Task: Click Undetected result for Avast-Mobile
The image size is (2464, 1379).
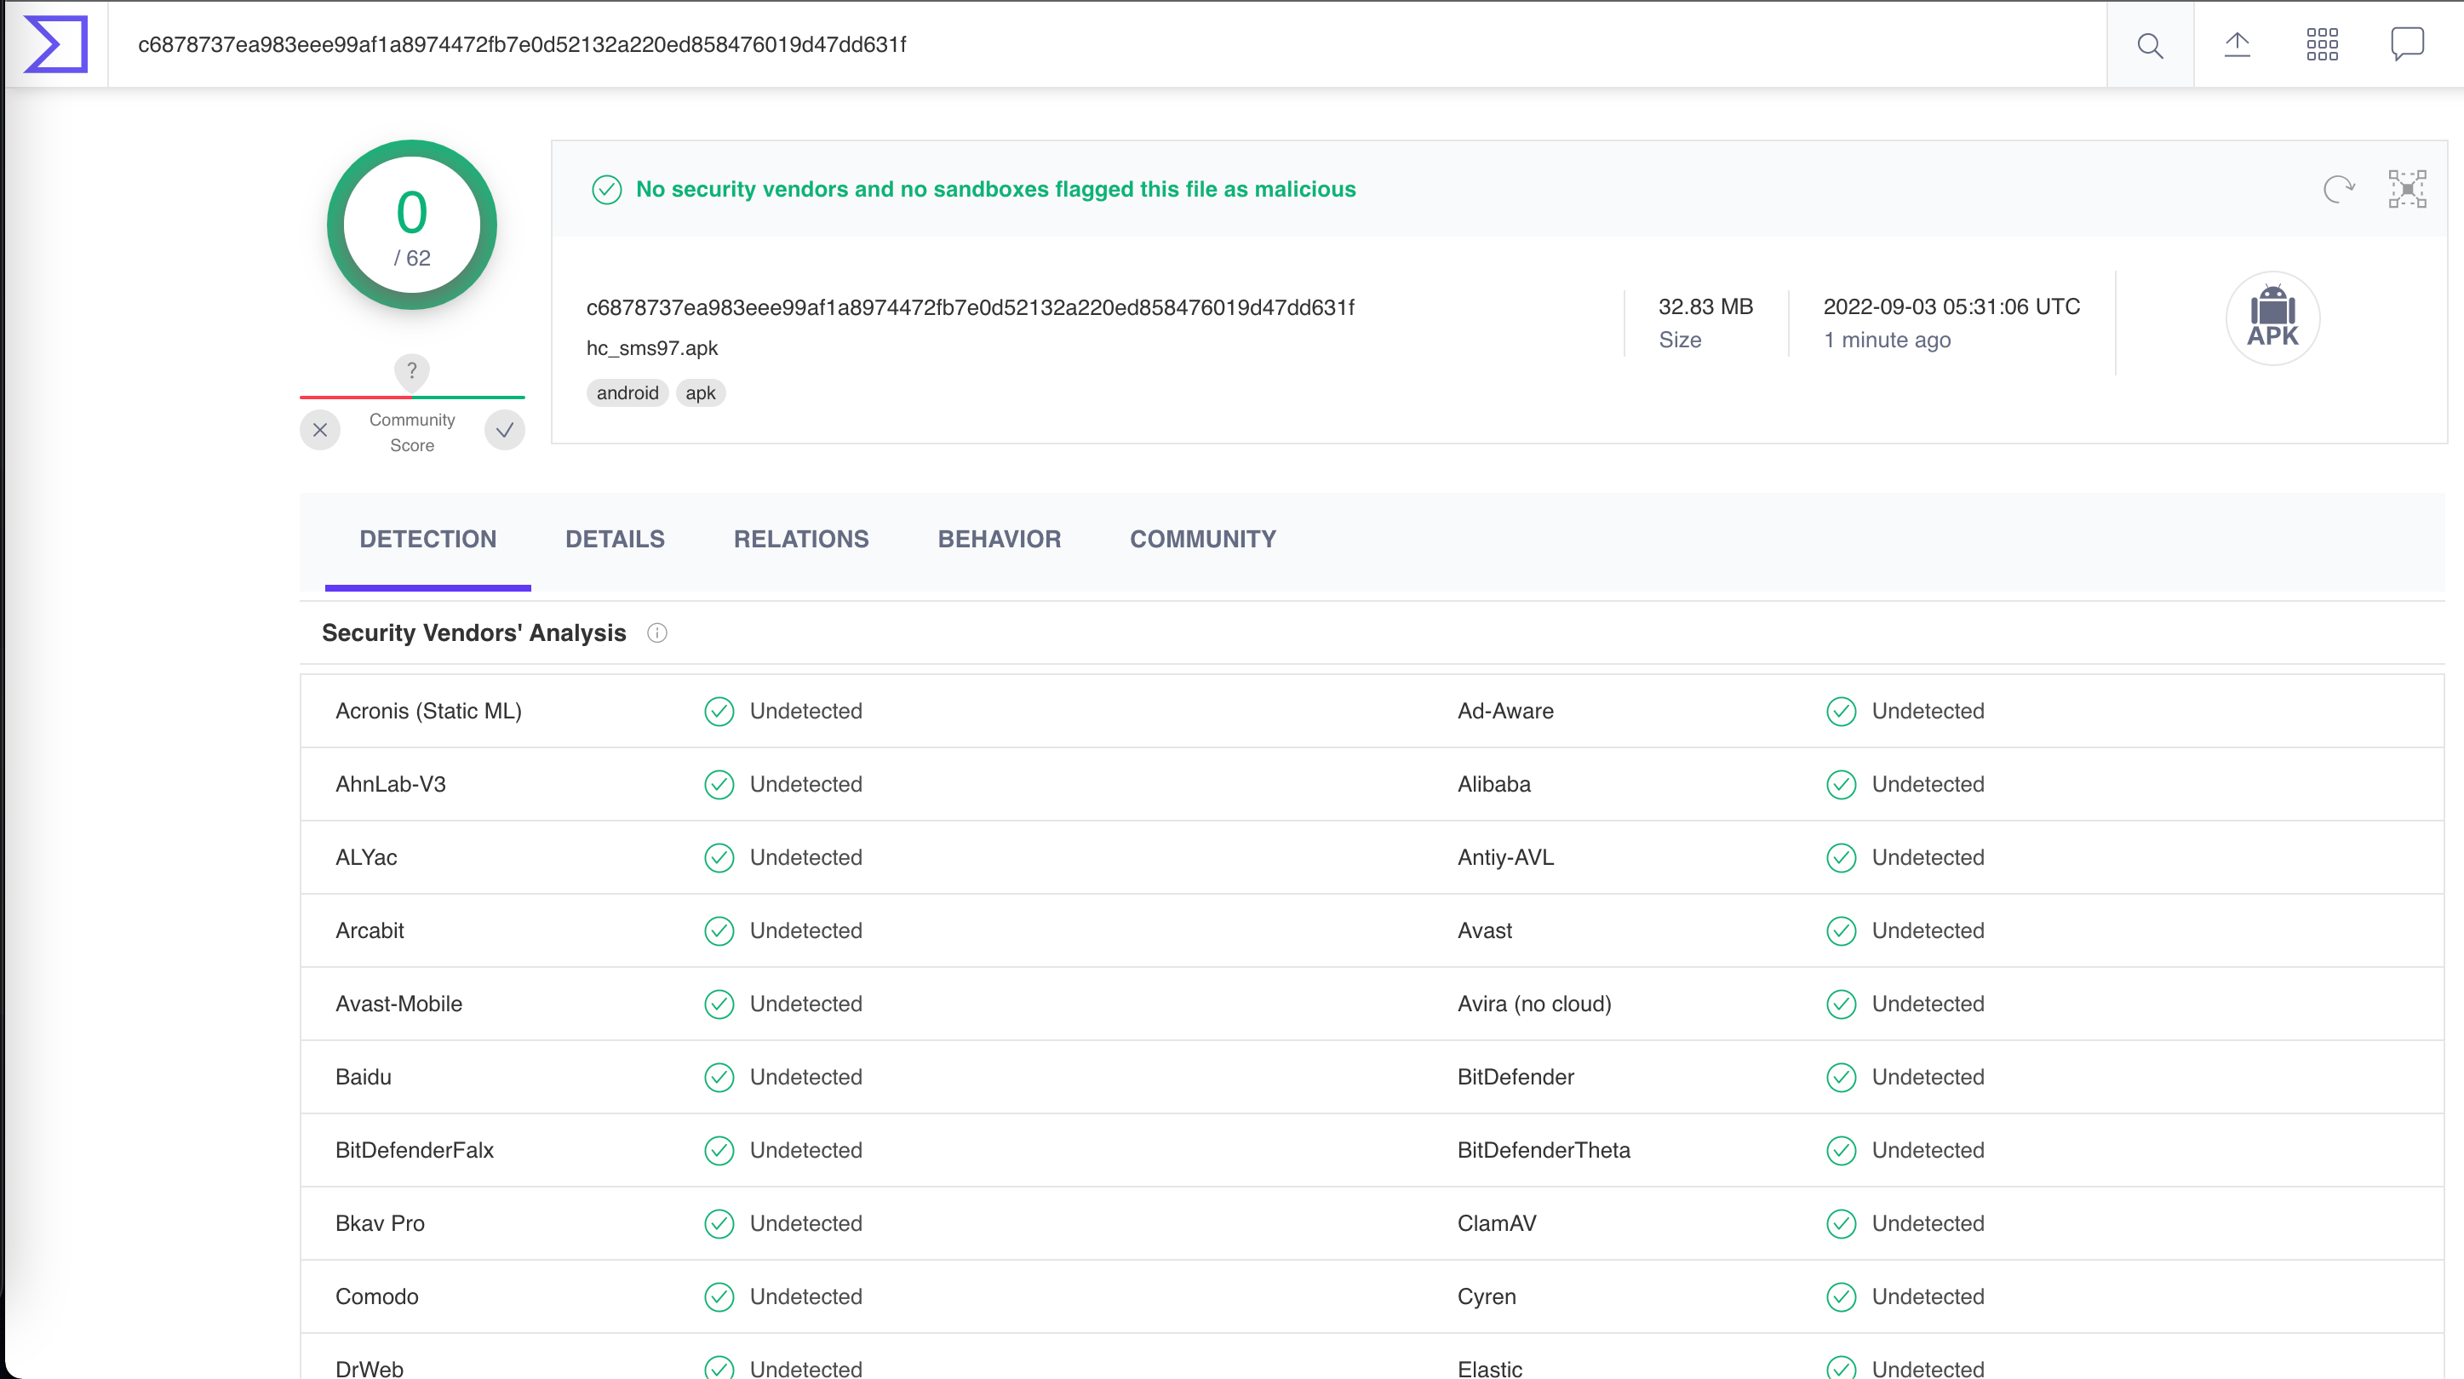Action: 805,1004
